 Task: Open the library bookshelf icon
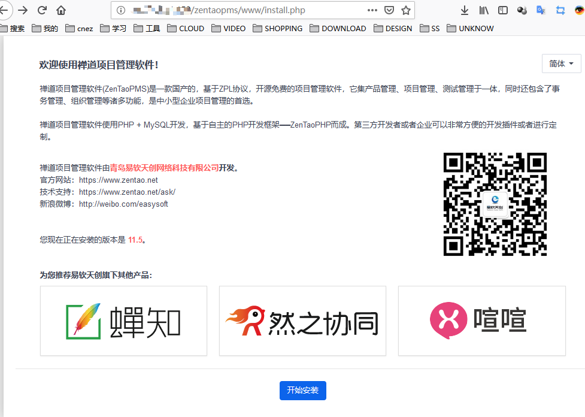point(484,10)
